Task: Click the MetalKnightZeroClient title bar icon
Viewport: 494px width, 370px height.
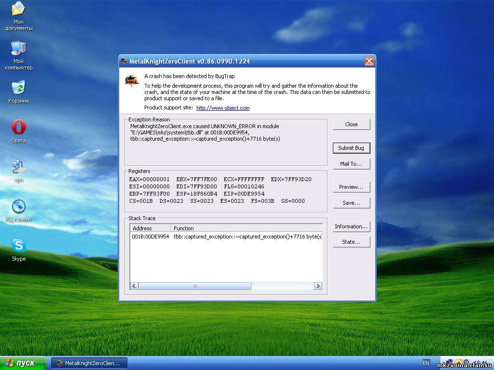Action: click(123, 61)
